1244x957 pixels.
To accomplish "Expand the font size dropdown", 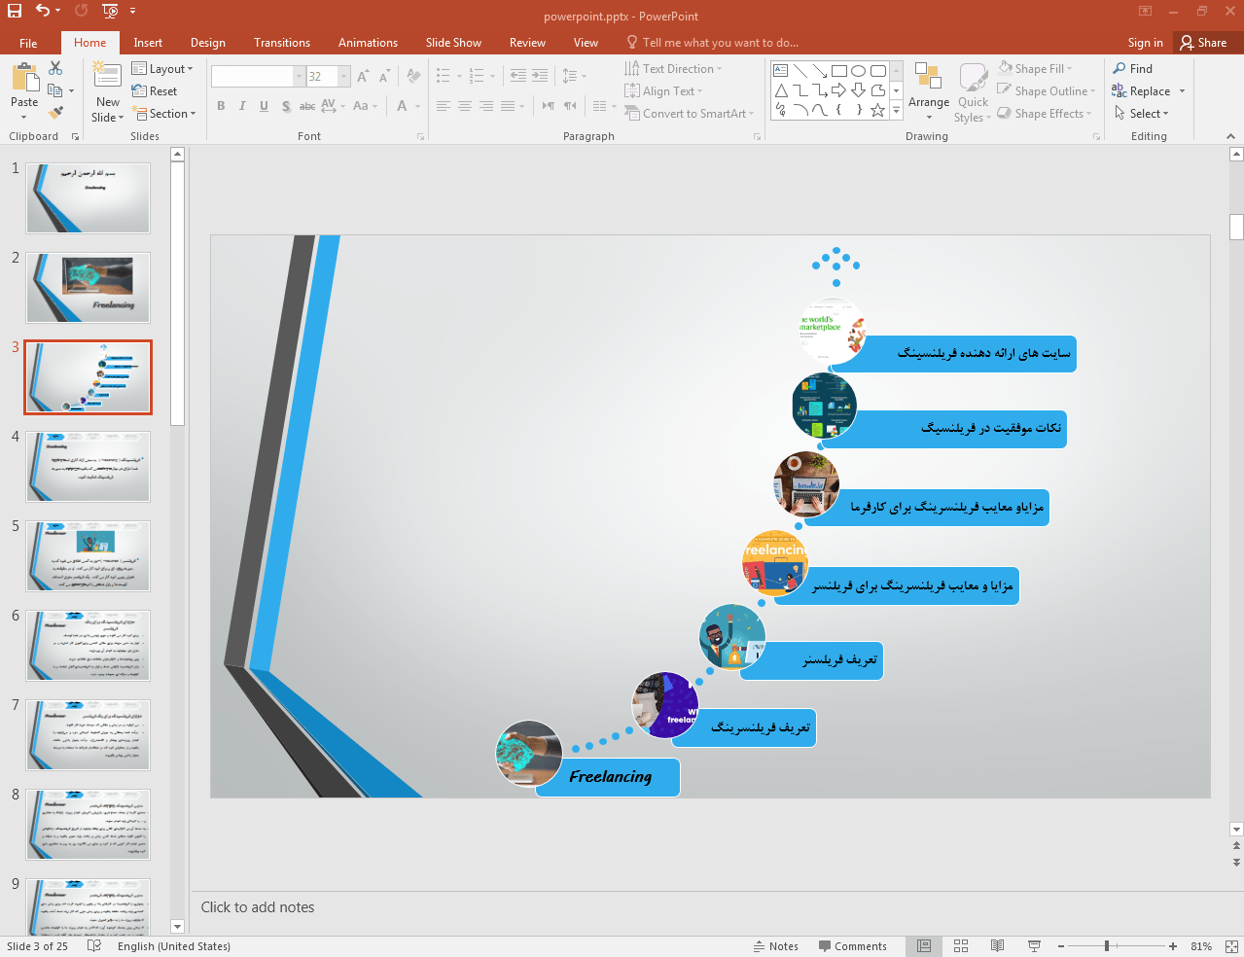I will pyautogui.click(x=343, y=76).
